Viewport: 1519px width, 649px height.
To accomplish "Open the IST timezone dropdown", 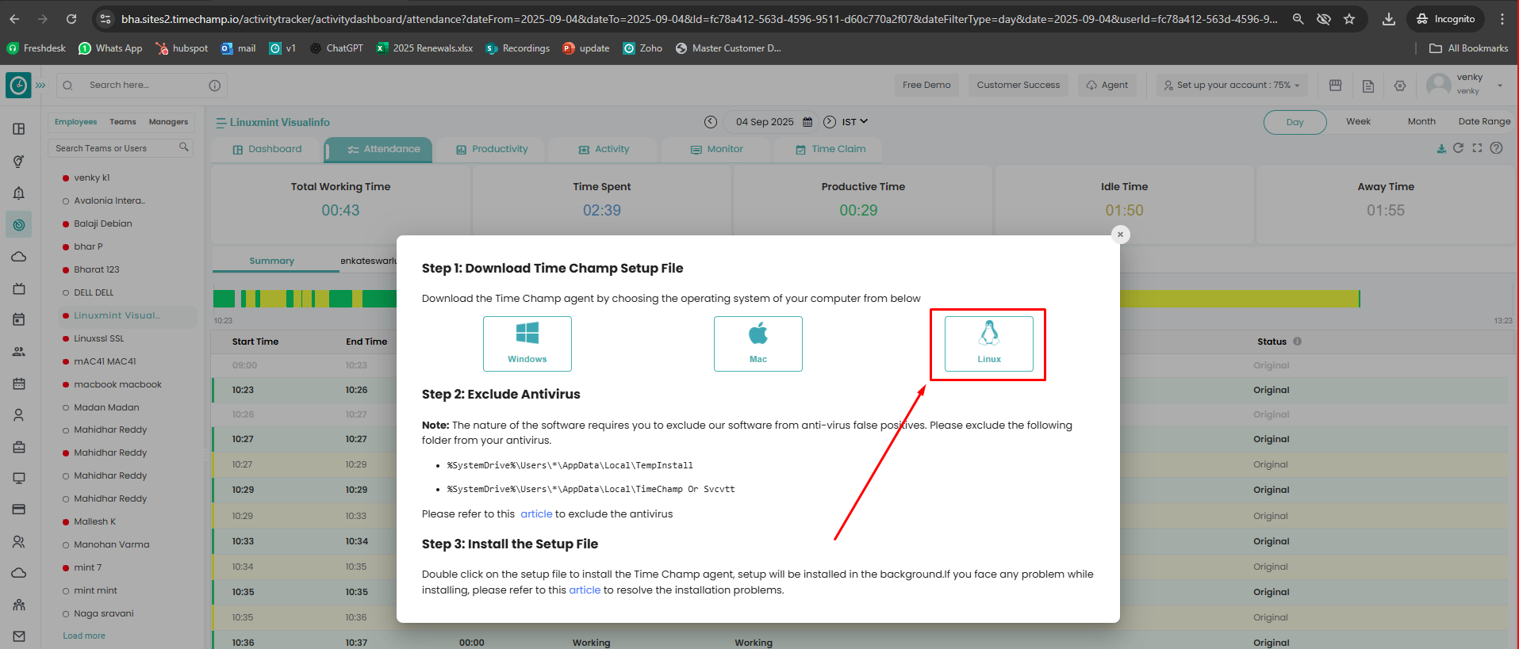I will (855, 122).
